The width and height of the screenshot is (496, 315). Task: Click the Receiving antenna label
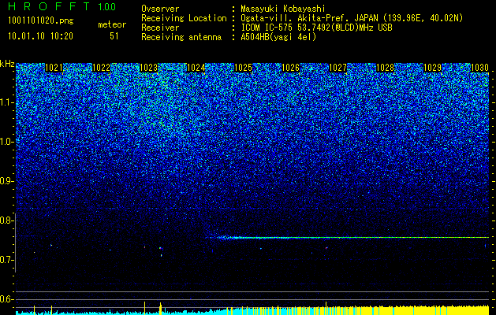click(181, 37)
